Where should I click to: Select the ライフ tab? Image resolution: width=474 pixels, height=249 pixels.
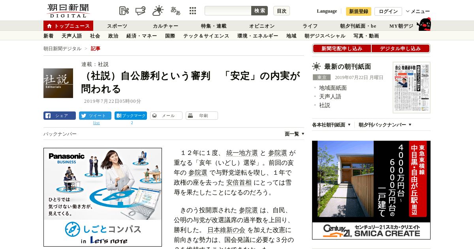310,26
